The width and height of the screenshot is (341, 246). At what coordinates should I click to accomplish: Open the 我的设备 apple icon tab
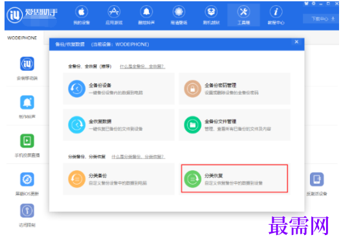[82, 16]
